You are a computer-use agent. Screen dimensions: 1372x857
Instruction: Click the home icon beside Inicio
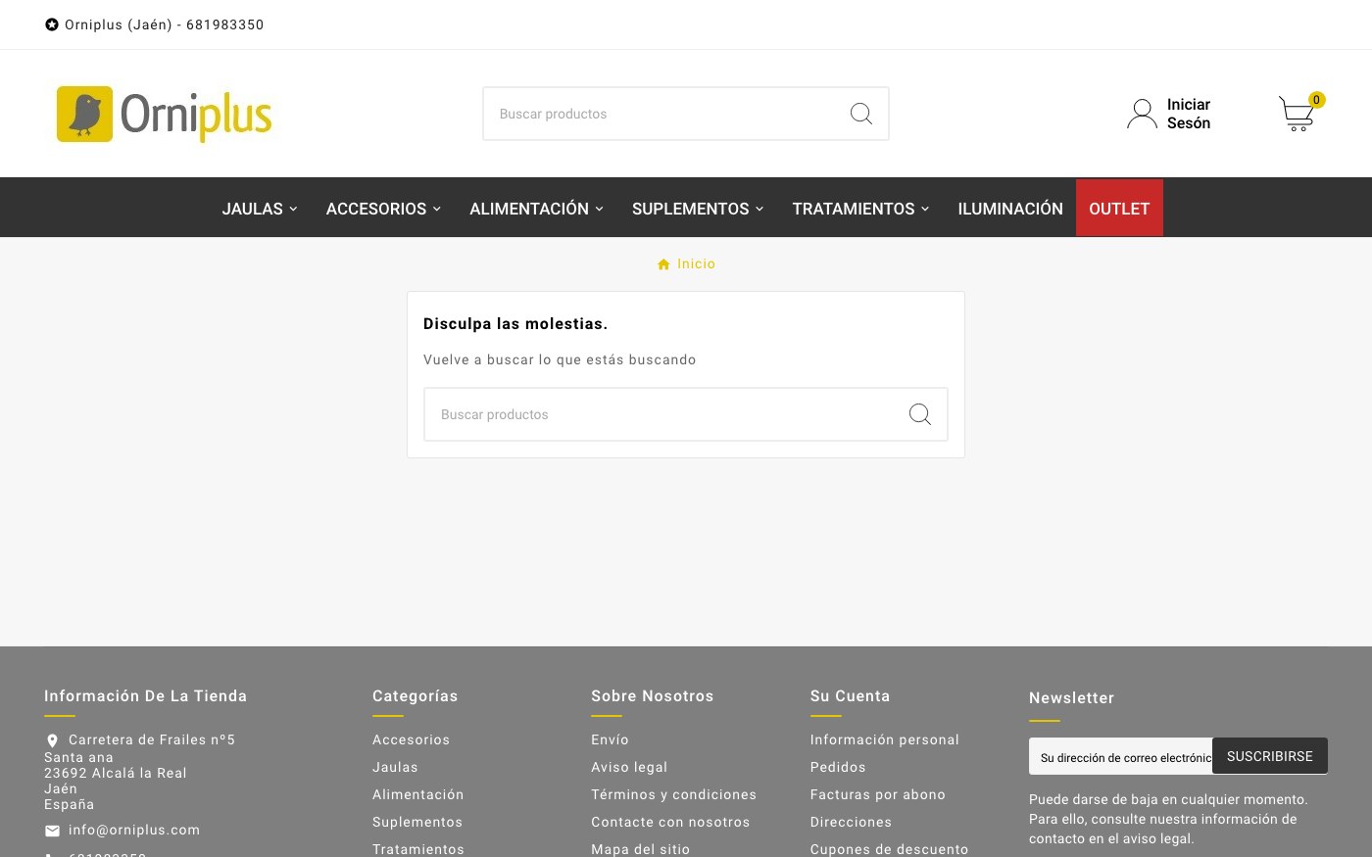point(663,264)
